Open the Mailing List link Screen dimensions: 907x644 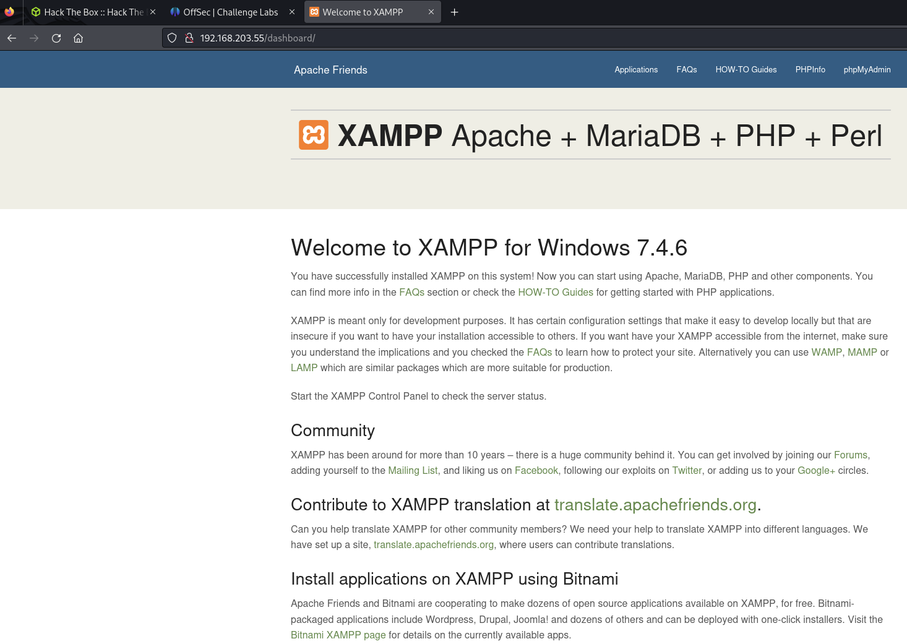pos(413,471)
